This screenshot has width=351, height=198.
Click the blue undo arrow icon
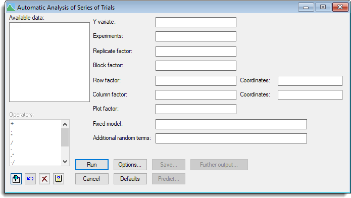30,179
